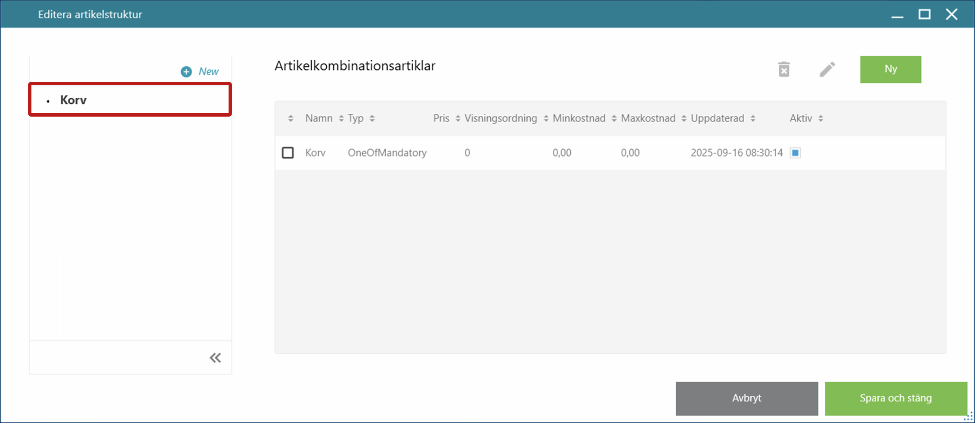Maximize the Editera artikelstruktur window
The height and width of the screenshot is (423, 975).
point(924,14)
